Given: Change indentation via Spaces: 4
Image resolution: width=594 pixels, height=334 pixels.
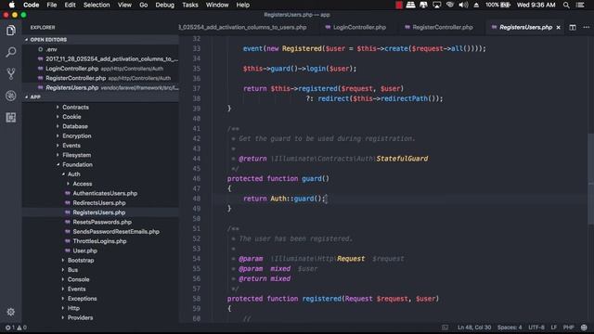Looking at the screenshot, I should click(510, 328).
